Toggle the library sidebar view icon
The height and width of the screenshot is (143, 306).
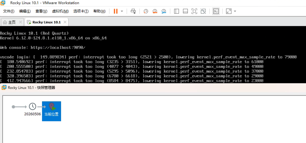tap(176, 11)
